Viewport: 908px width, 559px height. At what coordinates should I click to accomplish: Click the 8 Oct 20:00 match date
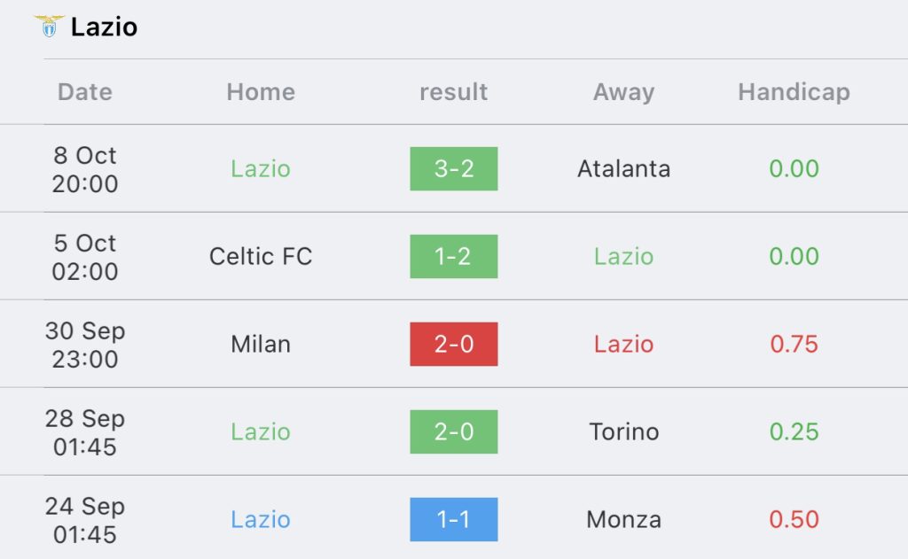point(85,169)
